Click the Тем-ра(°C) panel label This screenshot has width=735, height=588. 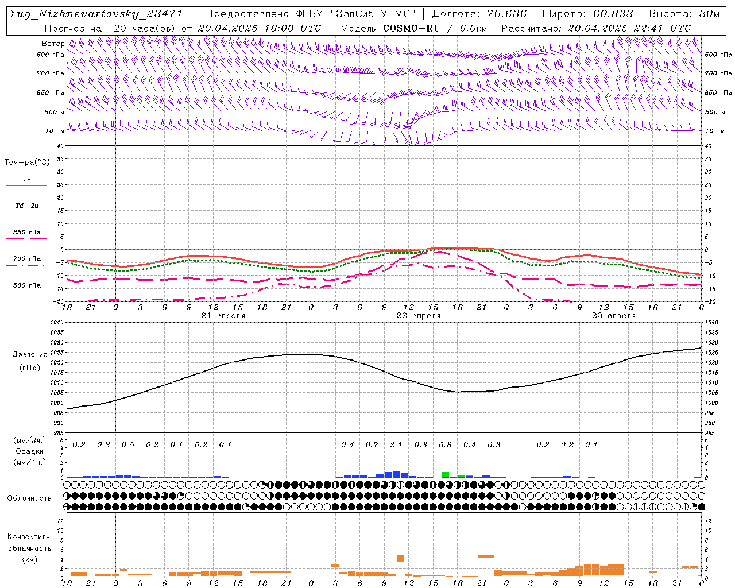27,163
